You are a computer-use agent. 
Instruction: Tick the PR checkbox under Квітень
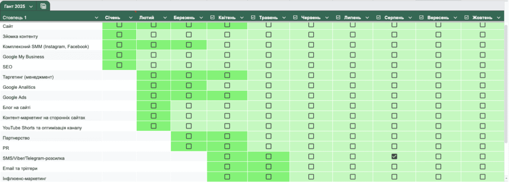click(x=227, y=146)
